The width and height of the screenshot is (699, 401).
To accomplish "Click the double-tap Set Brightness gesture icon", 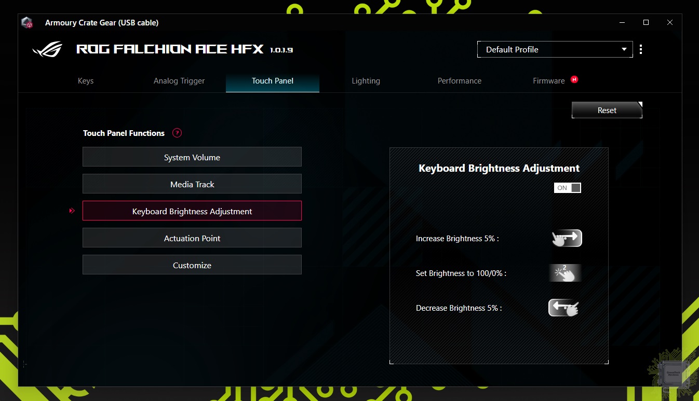I will pyautogui.click(x=565, y=273).
